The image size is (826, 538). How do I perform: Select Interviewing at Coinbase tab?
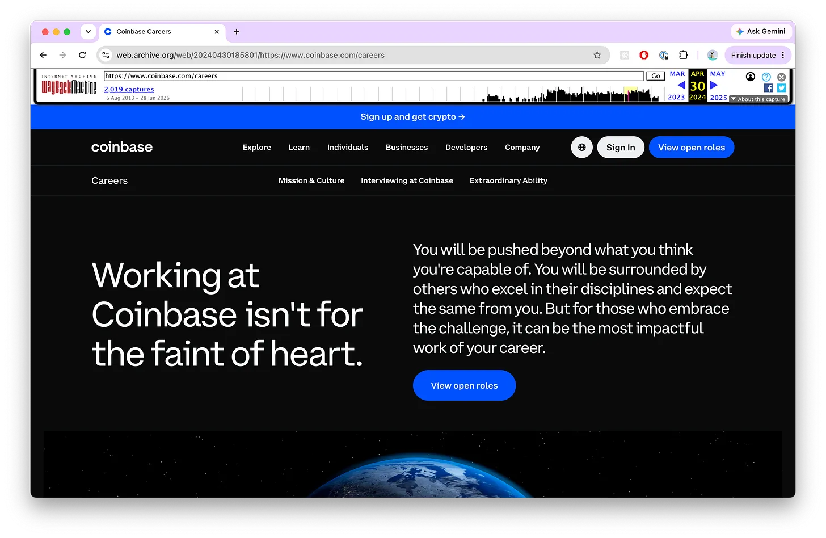[x=407, y=180]
